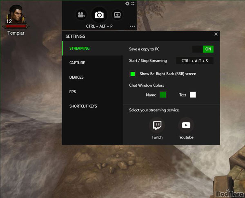Click the Twitch label text
The image size is (245, 198).
(x=157, y=137)
